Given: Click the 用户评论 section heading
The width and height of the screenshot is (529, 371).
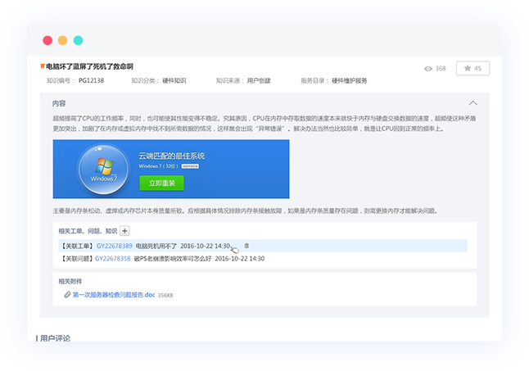Looking at the screenshot, I should pyautogui.click(x=56, y=338).
